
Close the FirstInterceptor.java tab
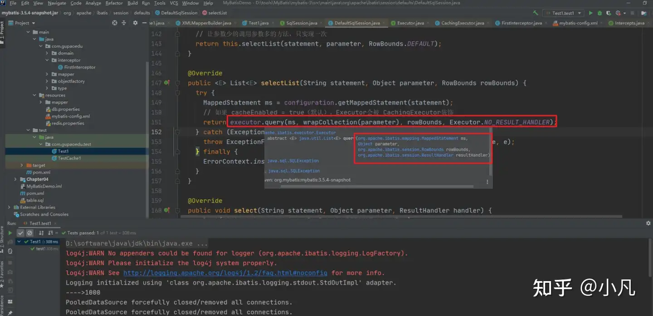pos(546,23)
